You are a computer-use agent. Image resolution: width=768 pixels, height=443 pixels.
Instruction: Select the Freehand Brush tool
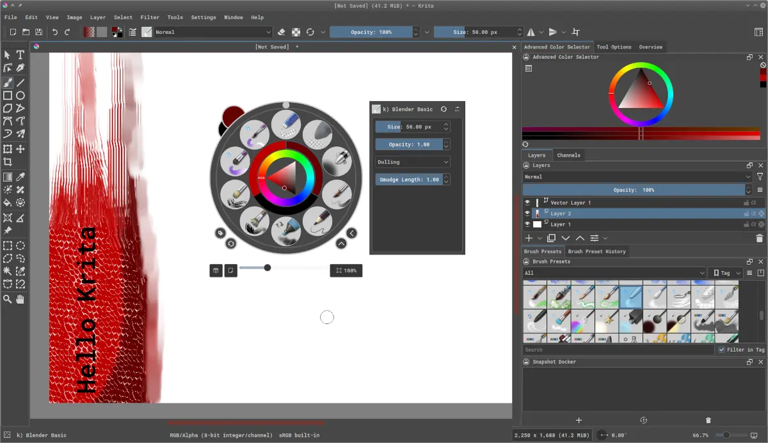(8, 82)
